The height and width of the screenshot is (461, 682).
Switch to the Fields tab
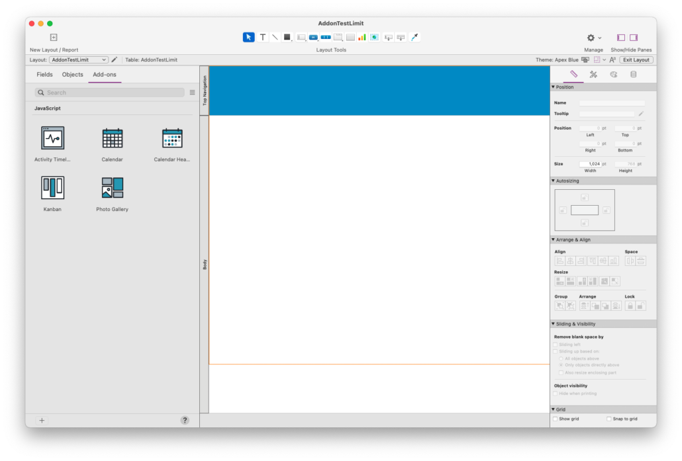(x=44, y=74)
